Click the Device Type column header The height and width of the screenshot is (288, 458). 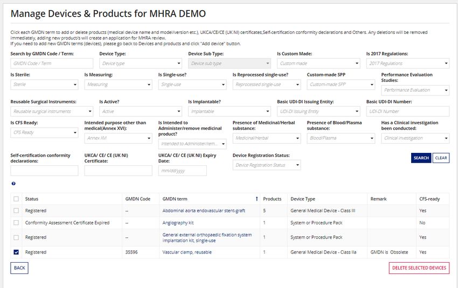[303, 199]
